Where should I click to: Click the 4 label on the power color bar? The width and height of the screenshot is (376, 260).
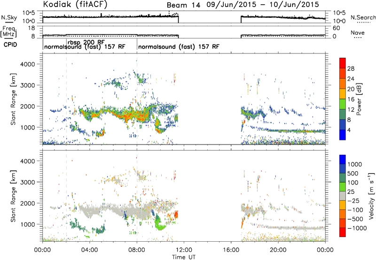(349, 130)
